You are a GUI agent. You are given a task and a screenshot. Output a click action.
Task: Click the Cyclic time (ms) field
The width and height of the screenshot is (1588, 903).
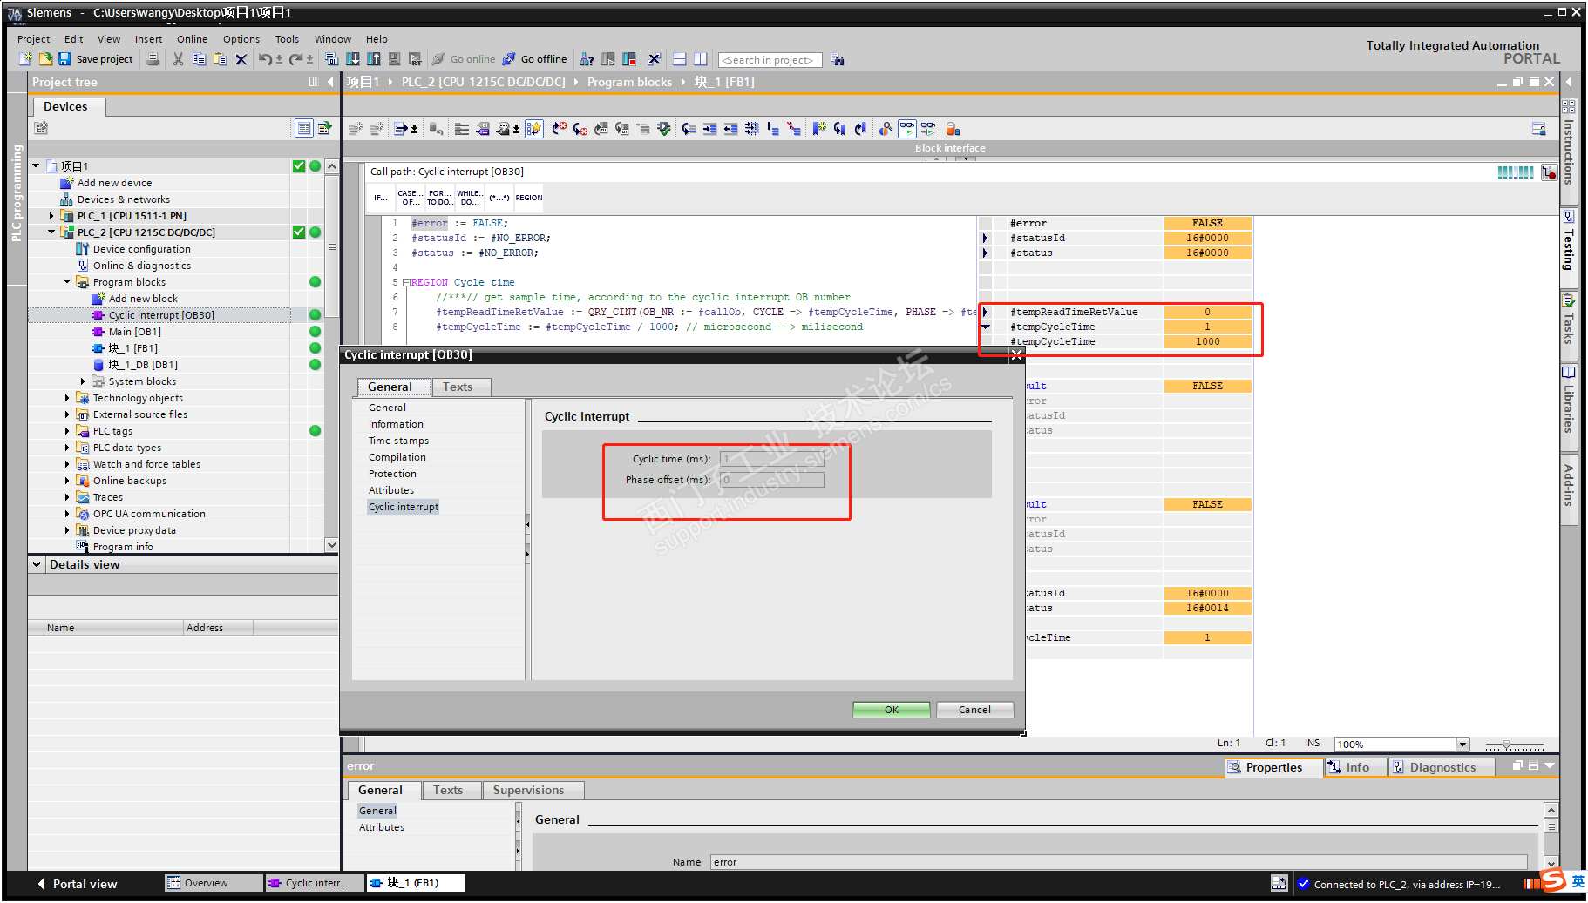coord(771,459)
